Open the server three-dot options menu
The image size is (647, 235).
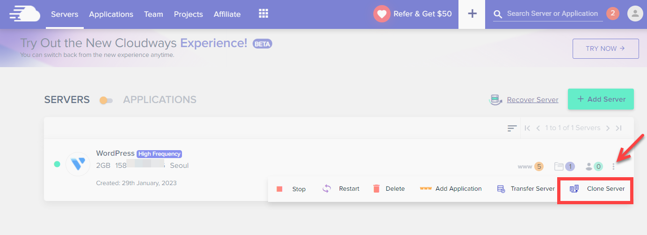tap(614, 166)
